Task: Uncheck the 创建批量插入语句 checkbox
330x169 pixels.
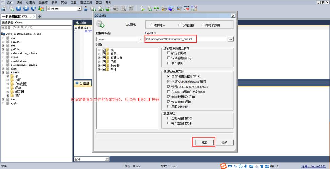Action: point(168,97)
